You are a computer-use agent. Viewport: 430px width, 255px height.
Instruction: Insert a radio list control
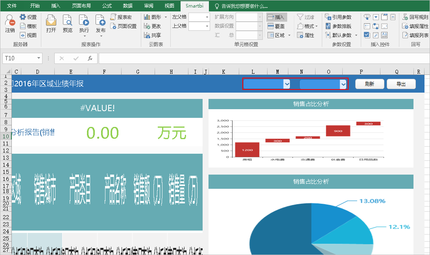tap(367, 26)
